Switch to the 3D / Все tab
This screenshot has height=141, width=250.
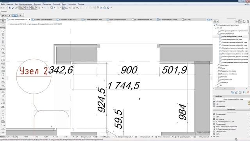(x=186, y=20)
